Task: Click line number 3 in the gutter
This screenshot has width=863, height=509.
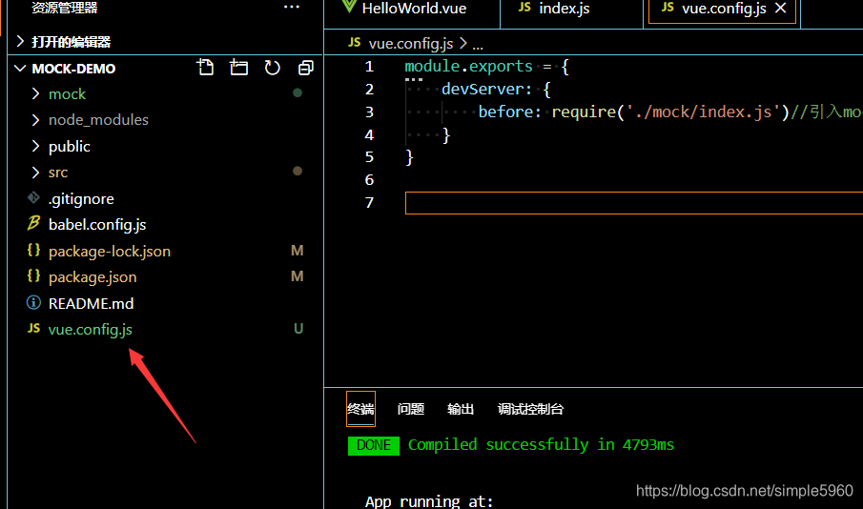Action: pos(369,112)
